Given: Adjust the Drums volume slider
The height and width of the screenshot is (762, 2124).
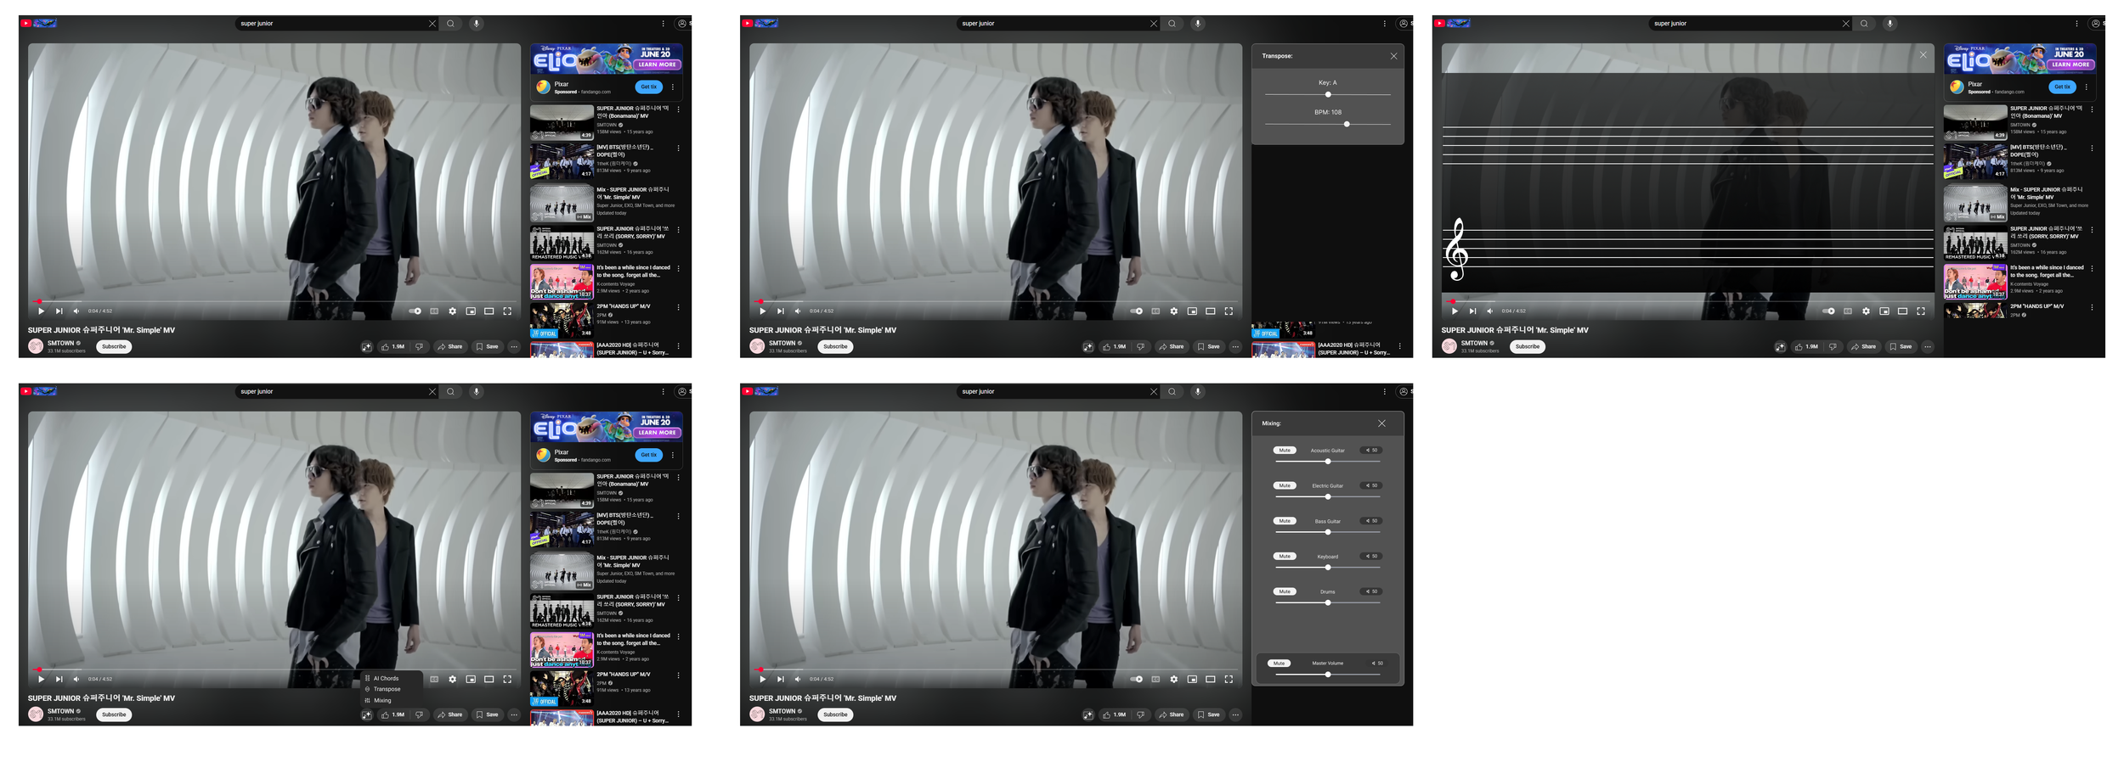Looking at the screenshot, I should pos(1328,602).
